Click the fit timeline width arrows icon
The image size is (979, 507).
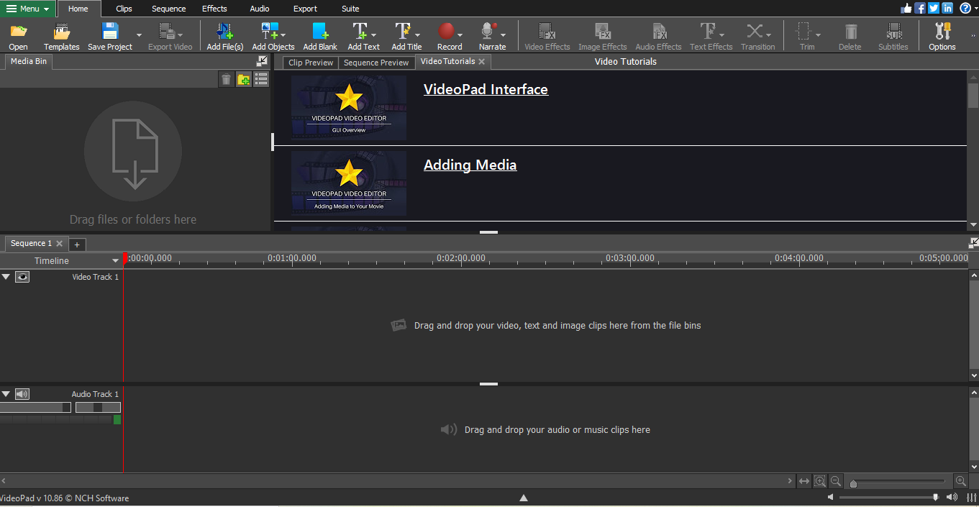pos(804,481)
